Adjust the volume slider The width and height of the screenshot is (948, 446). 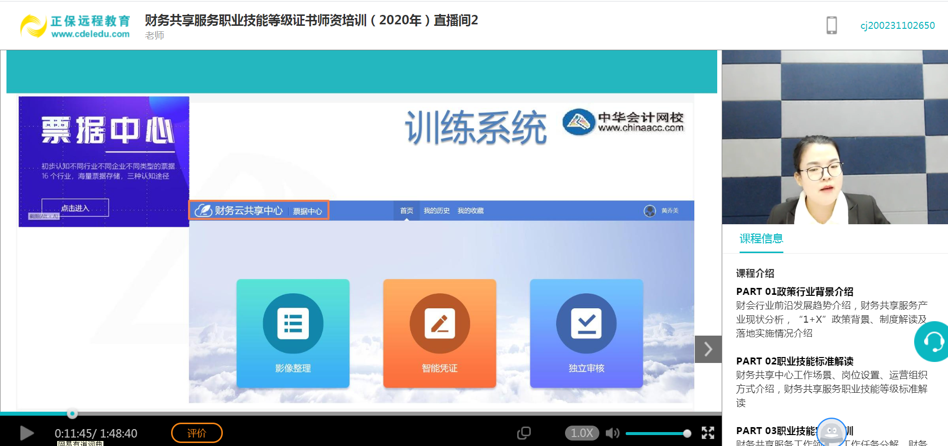pyautogui.click(x=659, y=434)
